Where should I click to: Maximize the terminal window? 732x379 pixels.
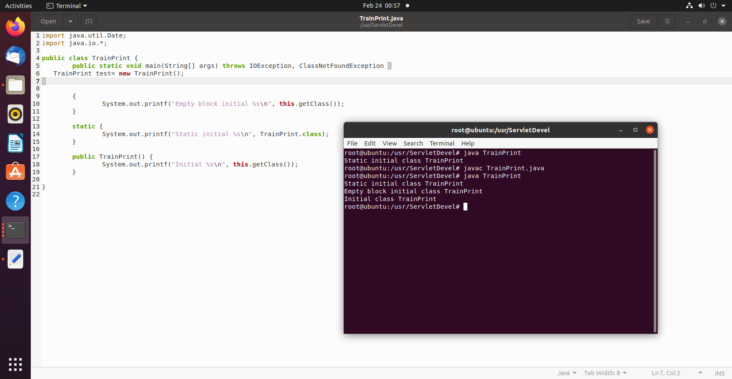[635, 130]
